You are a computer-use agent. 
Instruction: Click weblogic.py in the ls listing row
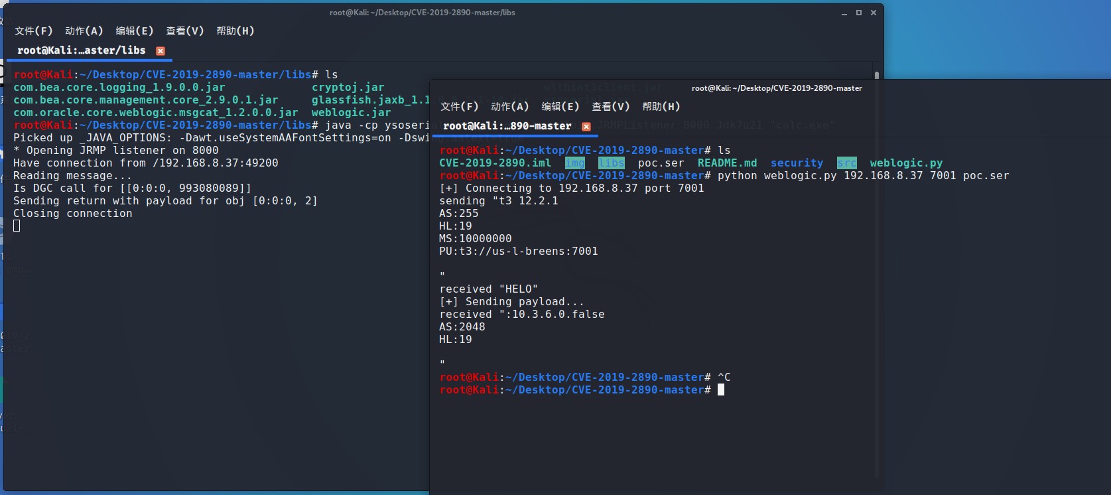(x=906, y=163)
